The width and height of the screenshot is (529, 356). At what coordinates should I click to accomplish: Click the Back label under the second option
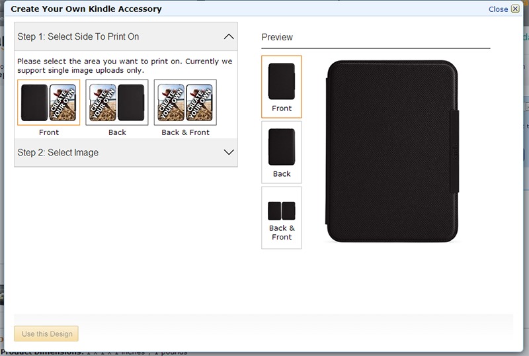coord(117,132)
